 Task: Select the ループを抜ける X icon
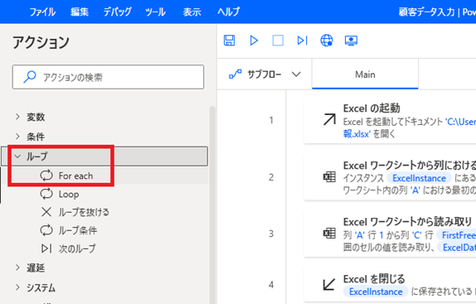coord(46,212)
